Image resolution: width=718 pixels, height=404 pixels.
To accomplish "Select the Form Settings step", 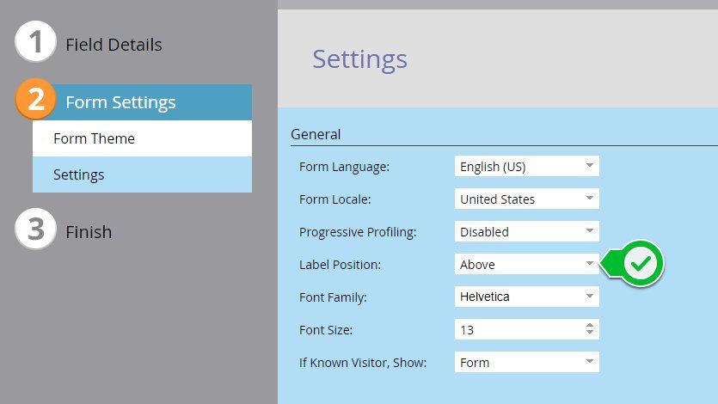I will click(x=142, y=102).
